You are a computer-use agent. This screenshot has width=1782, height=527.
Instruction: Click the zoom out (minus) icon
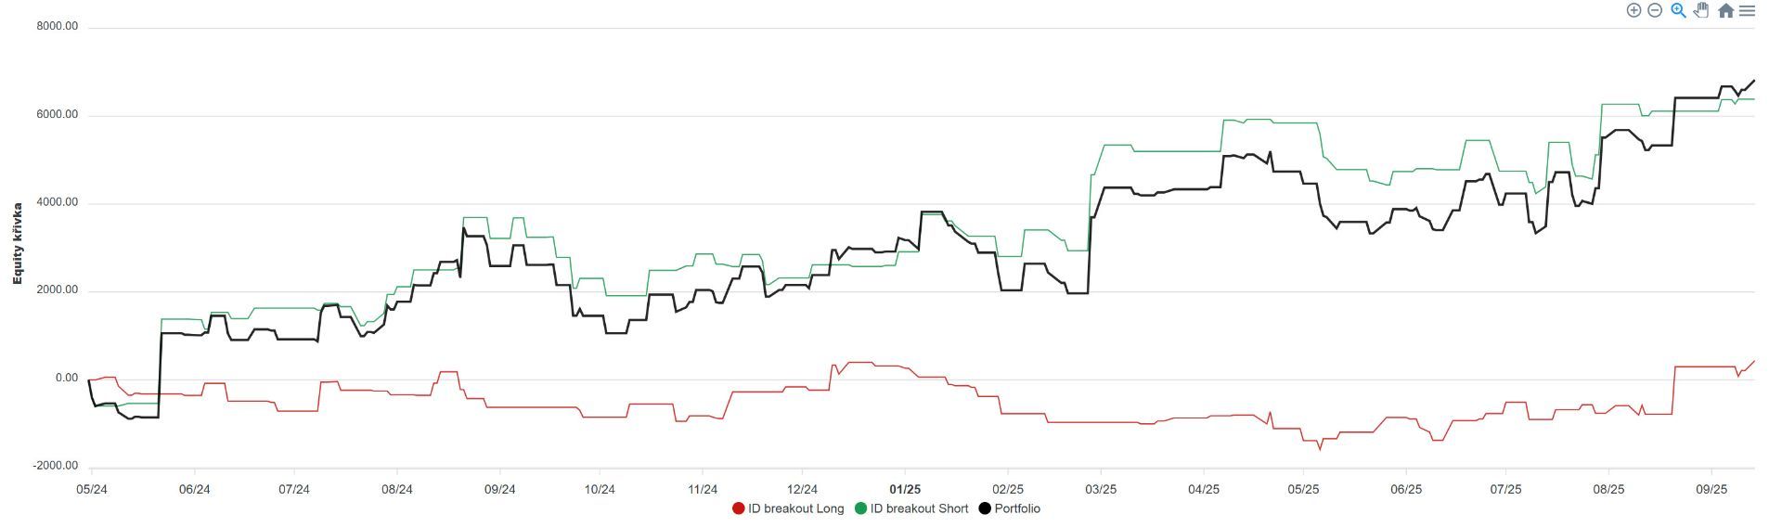(x=1654, y=10)
